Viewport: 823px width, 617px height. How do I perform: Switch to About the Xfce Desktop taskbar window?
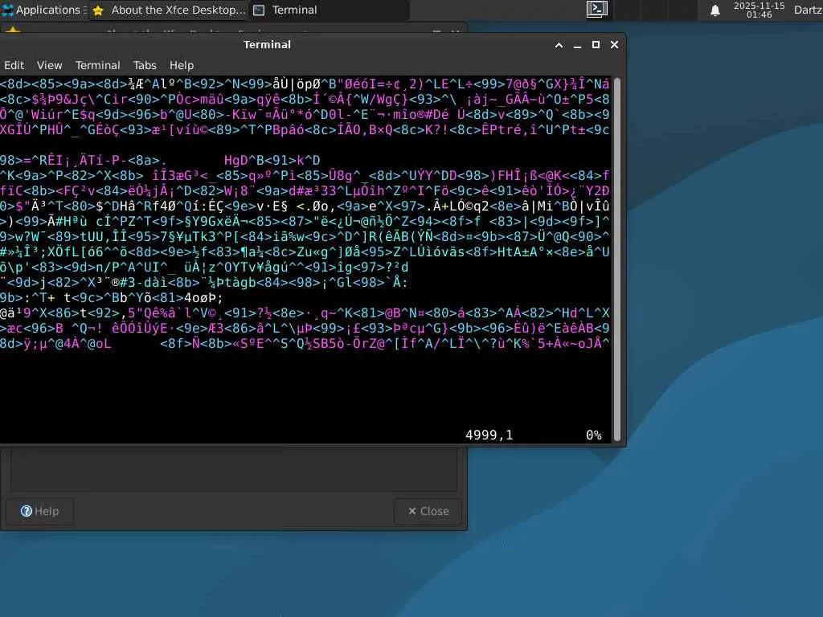tap(170, 10)
